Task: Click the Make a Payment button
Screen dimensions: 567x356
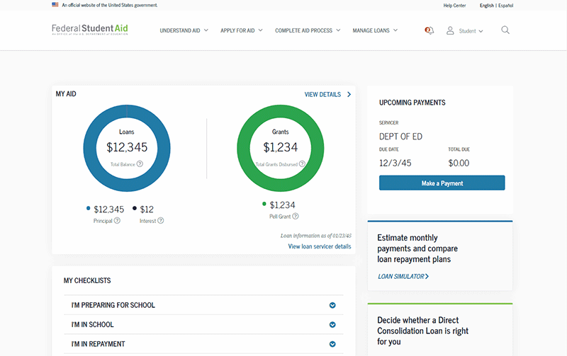Action: pyautogui.click(x=442, y=183)
